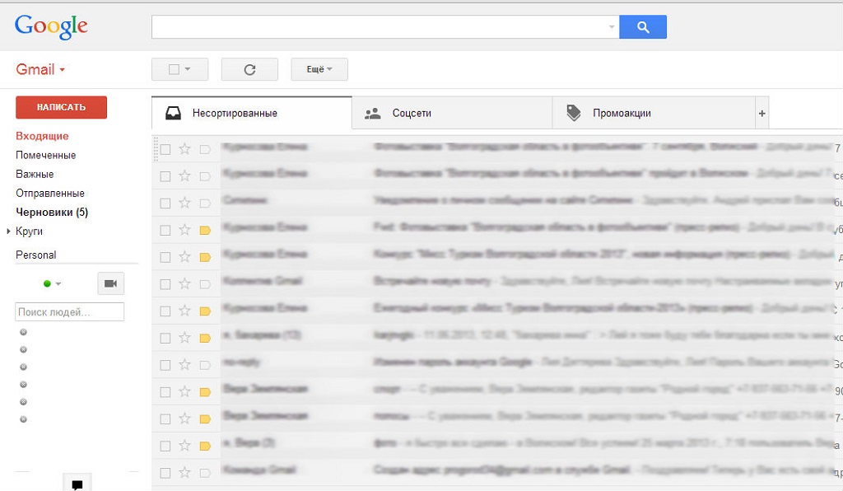Compose a message with "НАПИСАТЬ"
Viewport: 843px width, 491px height.
pyautogui.click(x=61, y=107)
